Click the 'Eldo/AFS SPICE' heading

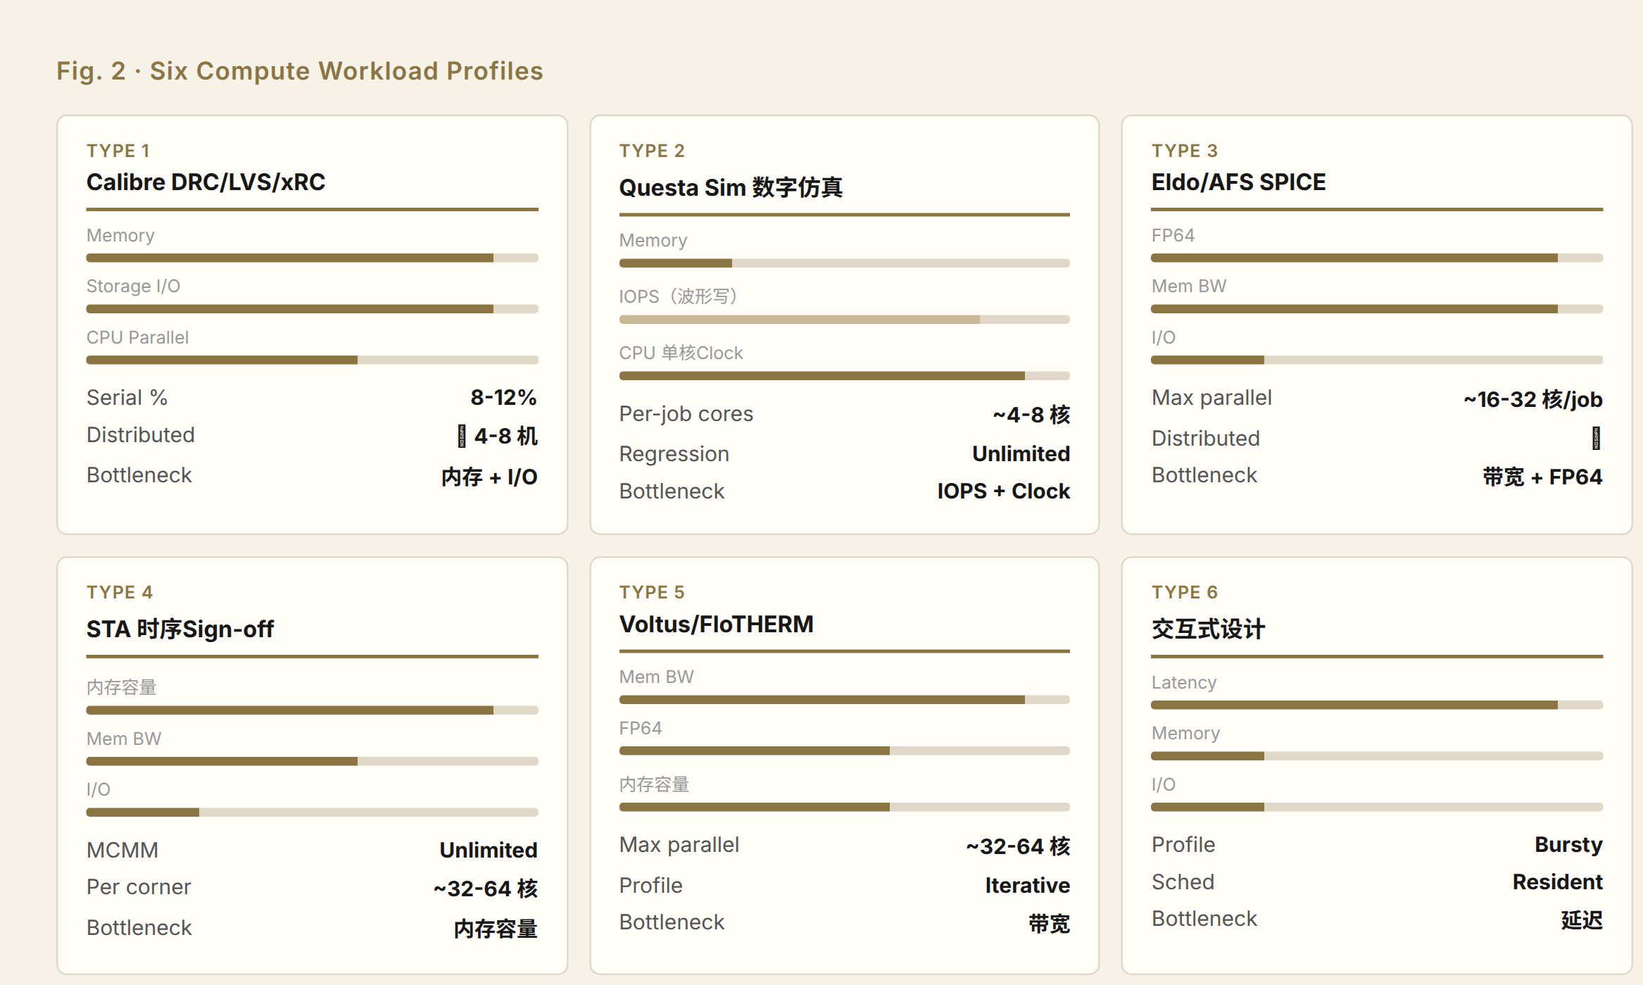click(x=1238, y=182)
